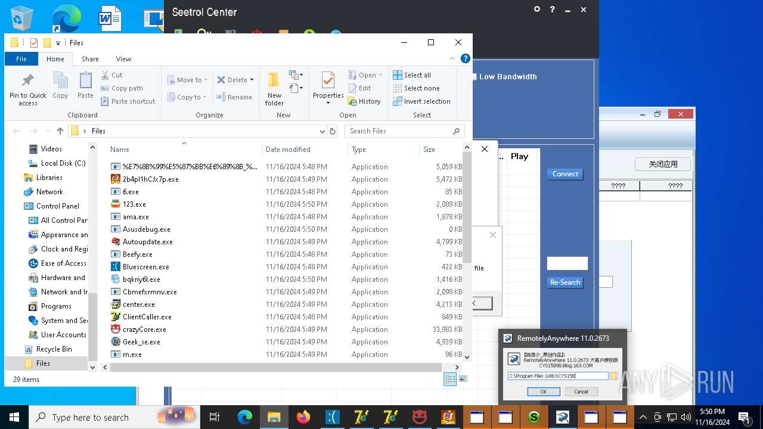
Task: Click the Pin to Quick access icon
Action: [x=27, y=80]
